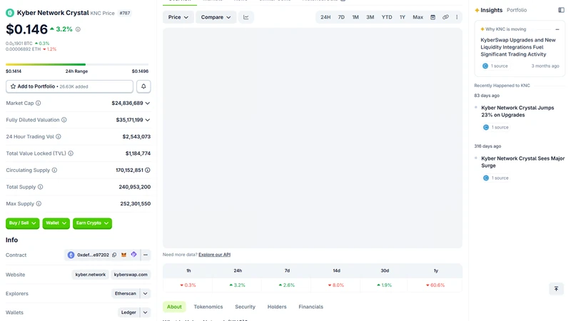The height and width of the screenshot is (321, 571).
Task: Copy chart link icon
Action: tap(445, 17)
